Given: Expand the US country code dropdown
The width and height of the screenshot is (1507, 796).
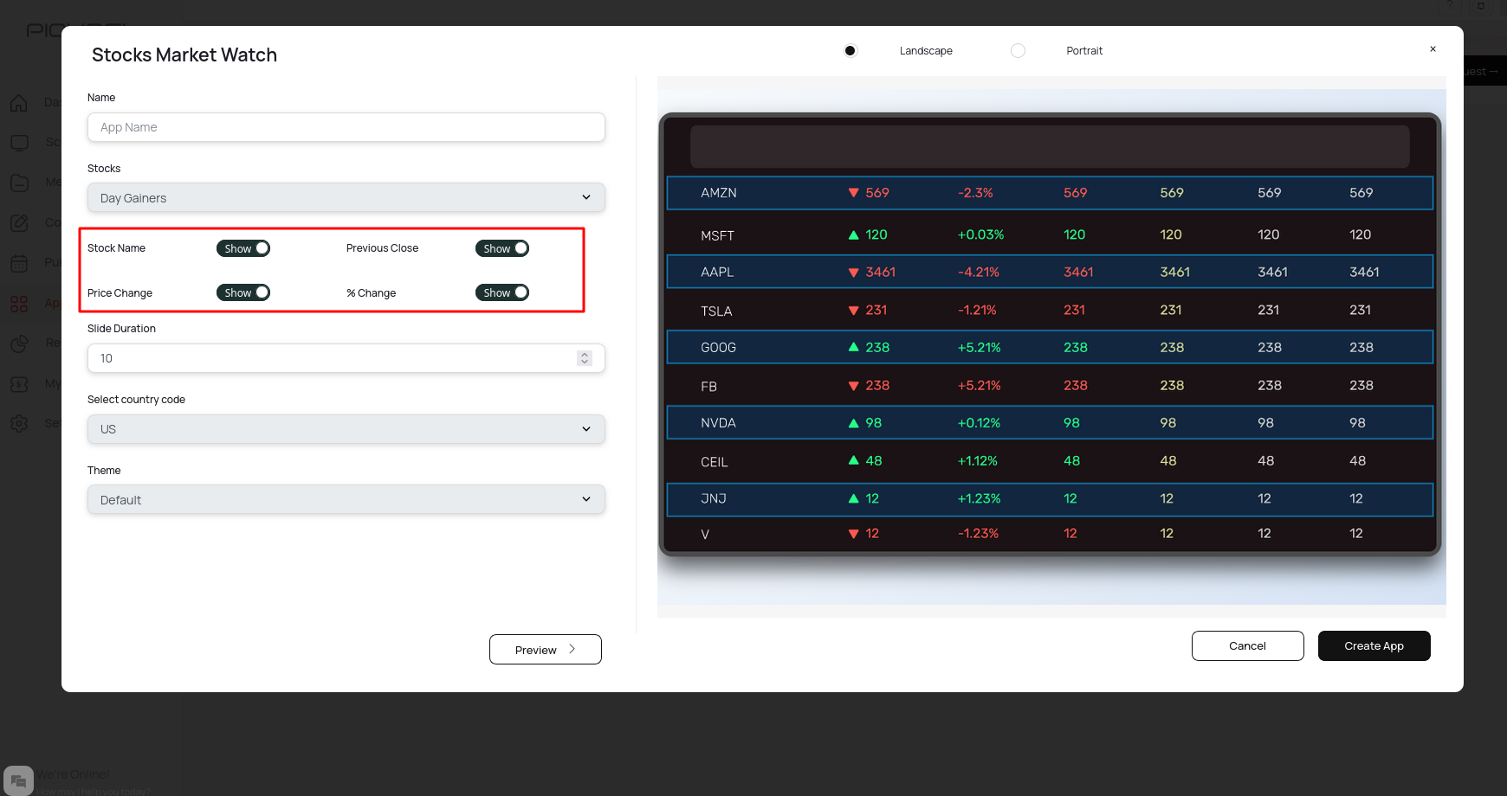Looking at the screenshot, I should click(345, 428).
